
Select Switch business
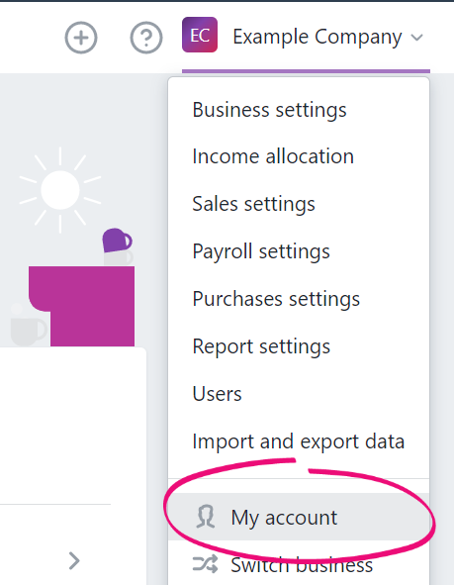coord(299,564)
